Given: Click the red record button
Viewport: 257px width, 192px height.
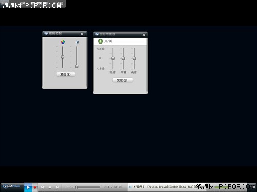Looking at the screenshot, I should [x=35, y=187].
